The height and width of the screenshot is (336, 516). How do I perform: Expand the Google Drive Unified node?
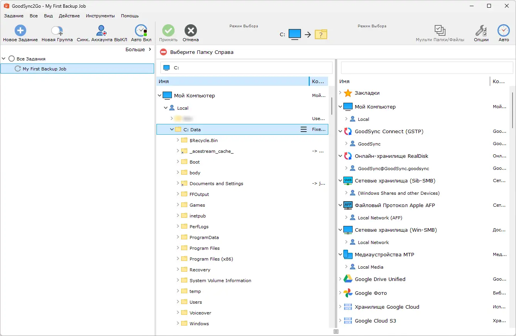(340, 279)
